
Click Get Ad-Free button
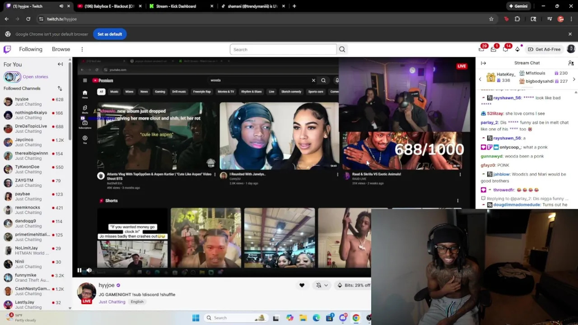544,49
